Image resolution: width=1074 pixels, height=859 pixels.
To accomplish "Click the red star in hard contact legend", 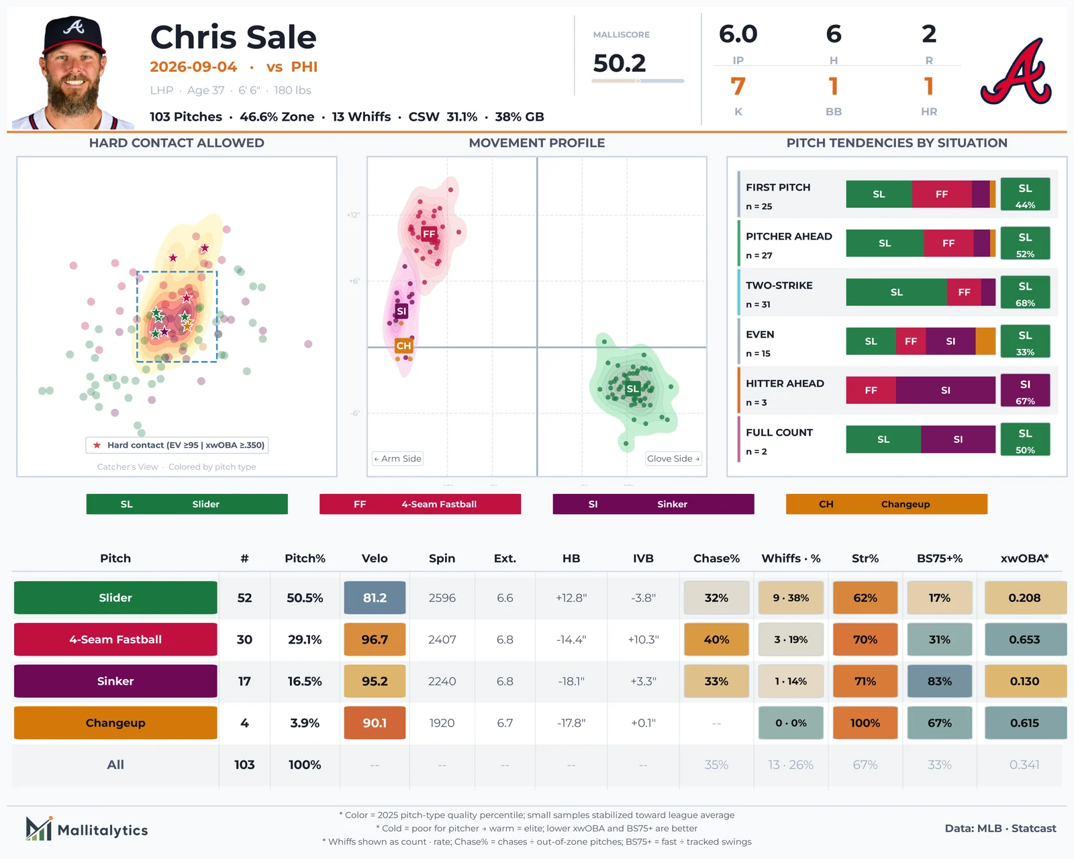I will (97, 445).
